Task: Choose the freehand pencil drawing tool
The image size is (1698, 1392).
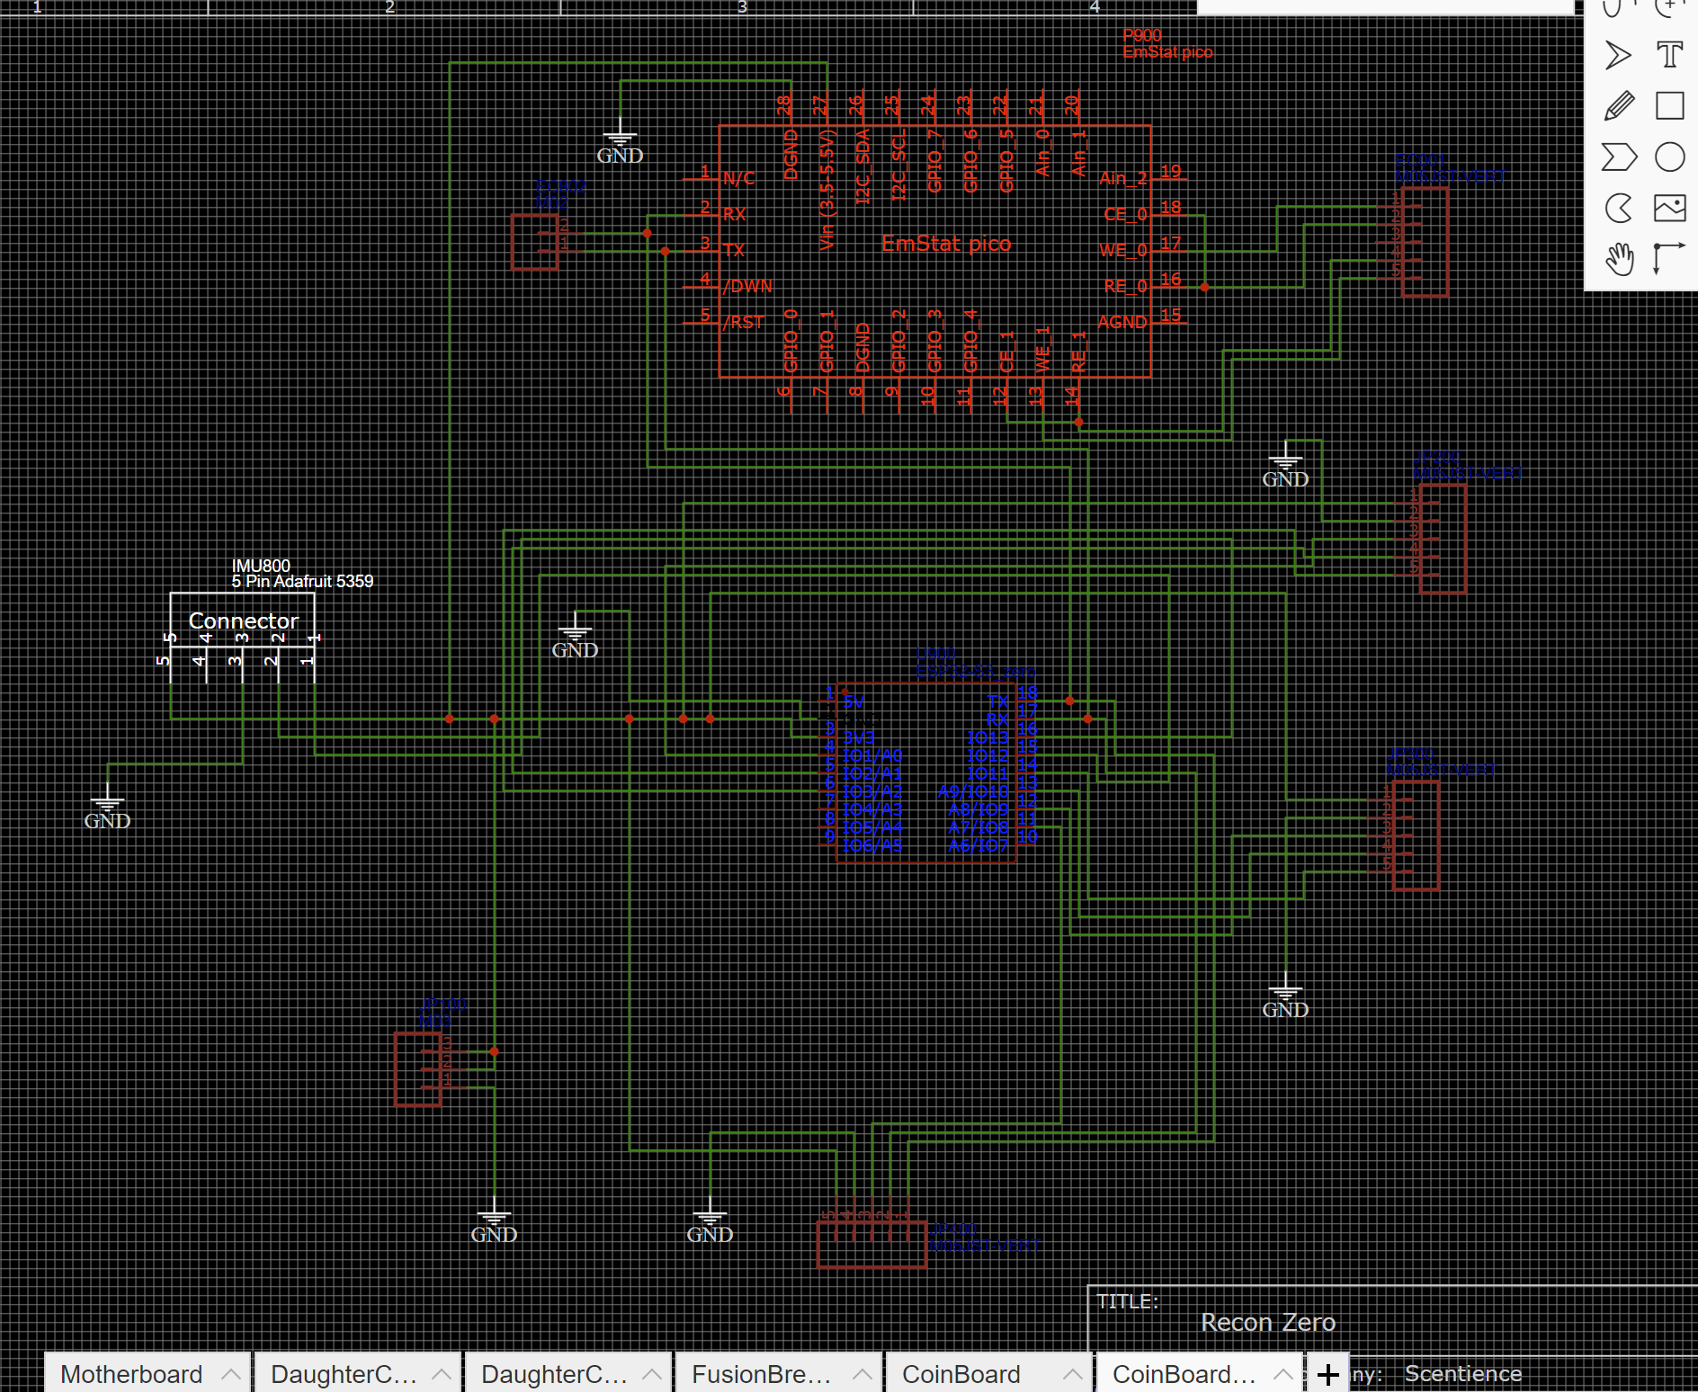Action: coord(1618,106)
